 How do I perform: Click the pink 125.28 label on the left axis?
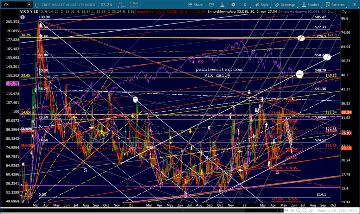[x=12, y=83]
